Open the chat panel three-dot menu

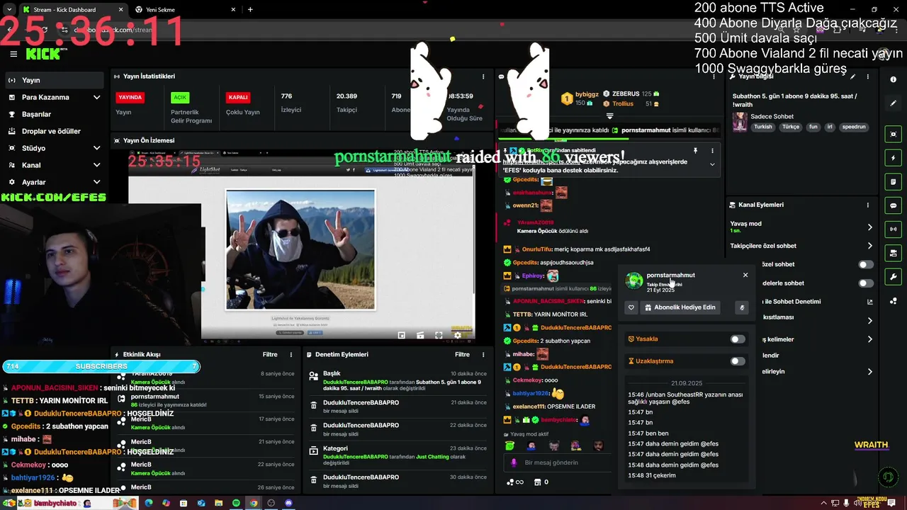[712, 76]
